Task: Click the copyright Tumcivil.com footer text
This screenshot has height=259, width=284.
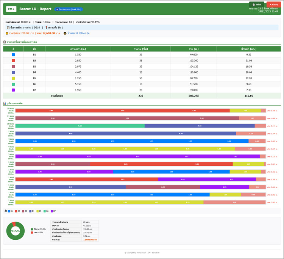Action: 142,252
